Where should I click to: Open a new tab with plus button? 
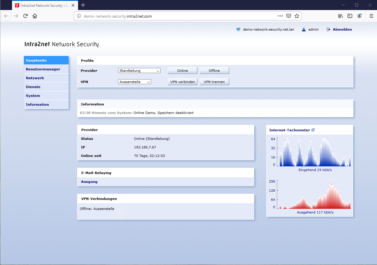pos(83,5)
